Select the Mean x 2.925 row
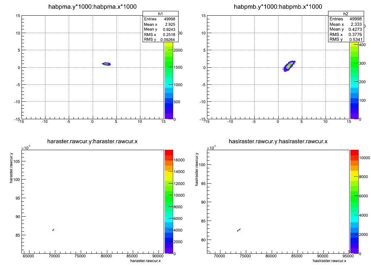This screenshot has height=269, width=371. [160, 24]
